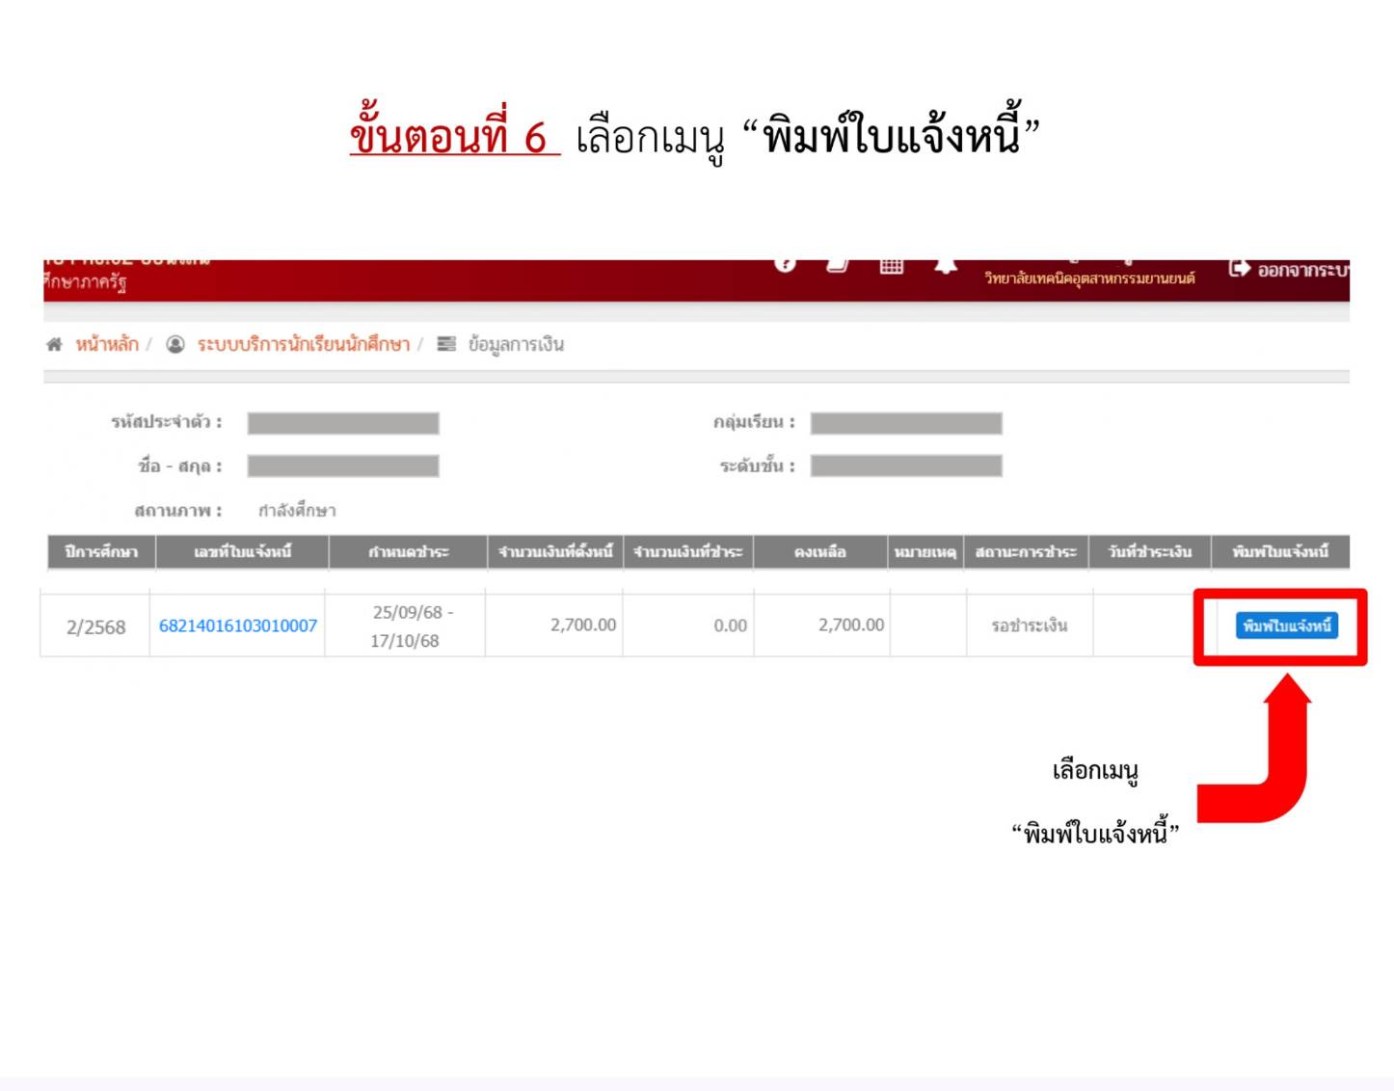Click the help question mark icon

pyautogui.click(x=786, y=264)
